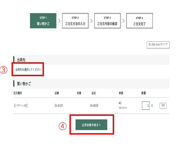
Task: Click the chevron between STEP 1 and STEP 2
Action: [x=59, y=21]
